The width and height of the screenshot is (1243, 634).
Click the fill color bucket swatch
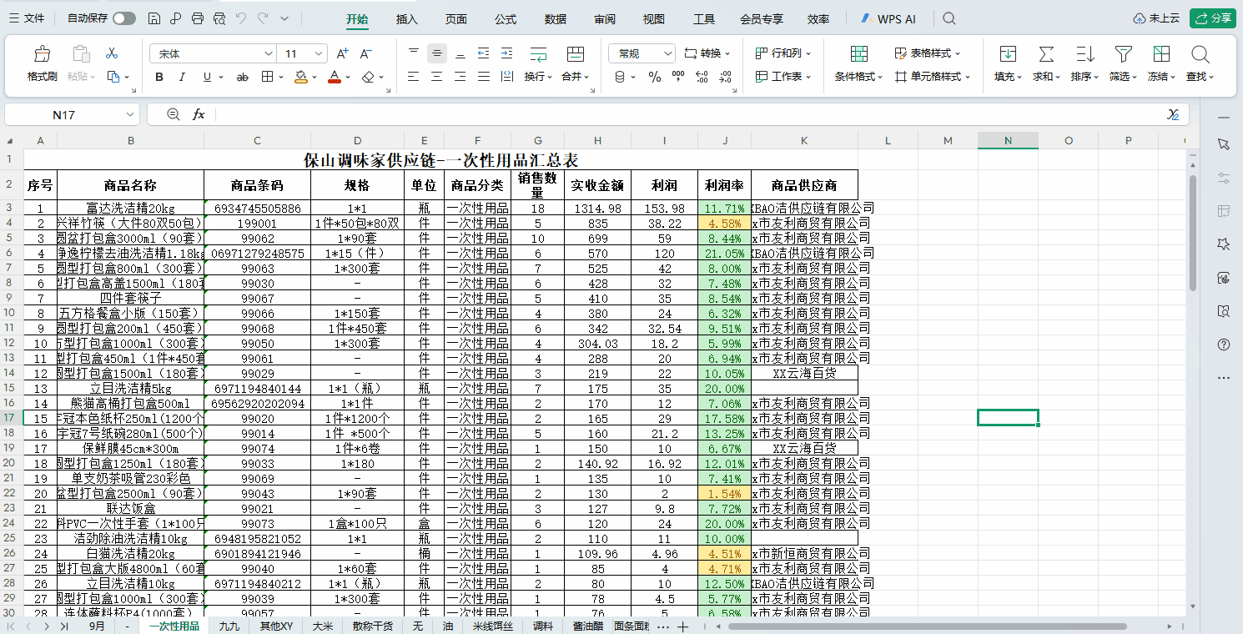pos(301,77)
